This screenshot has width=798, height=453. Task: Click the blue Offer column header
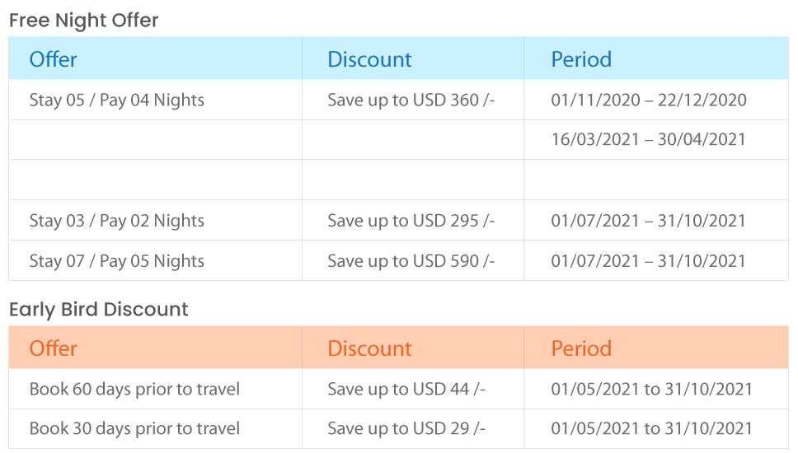[x=53, y=59]
